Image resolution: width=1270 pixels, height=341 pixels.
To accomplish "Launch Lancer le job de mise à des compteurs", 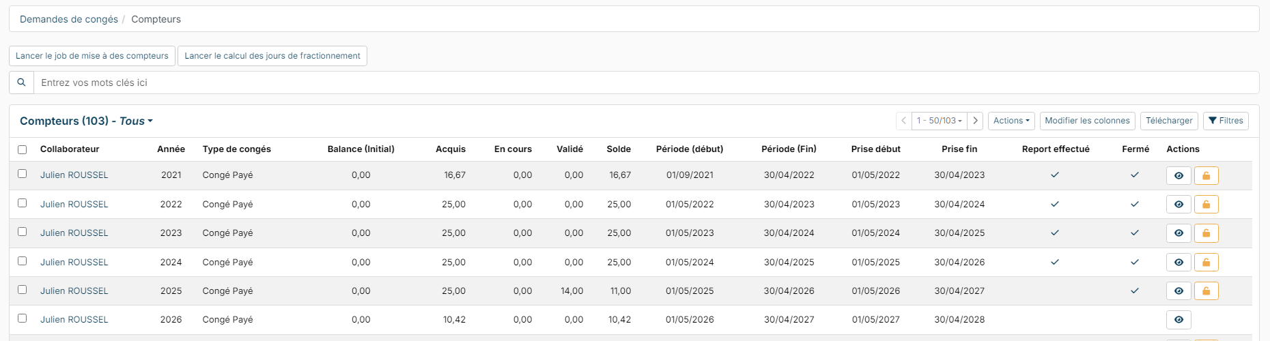I will [92, 56].
